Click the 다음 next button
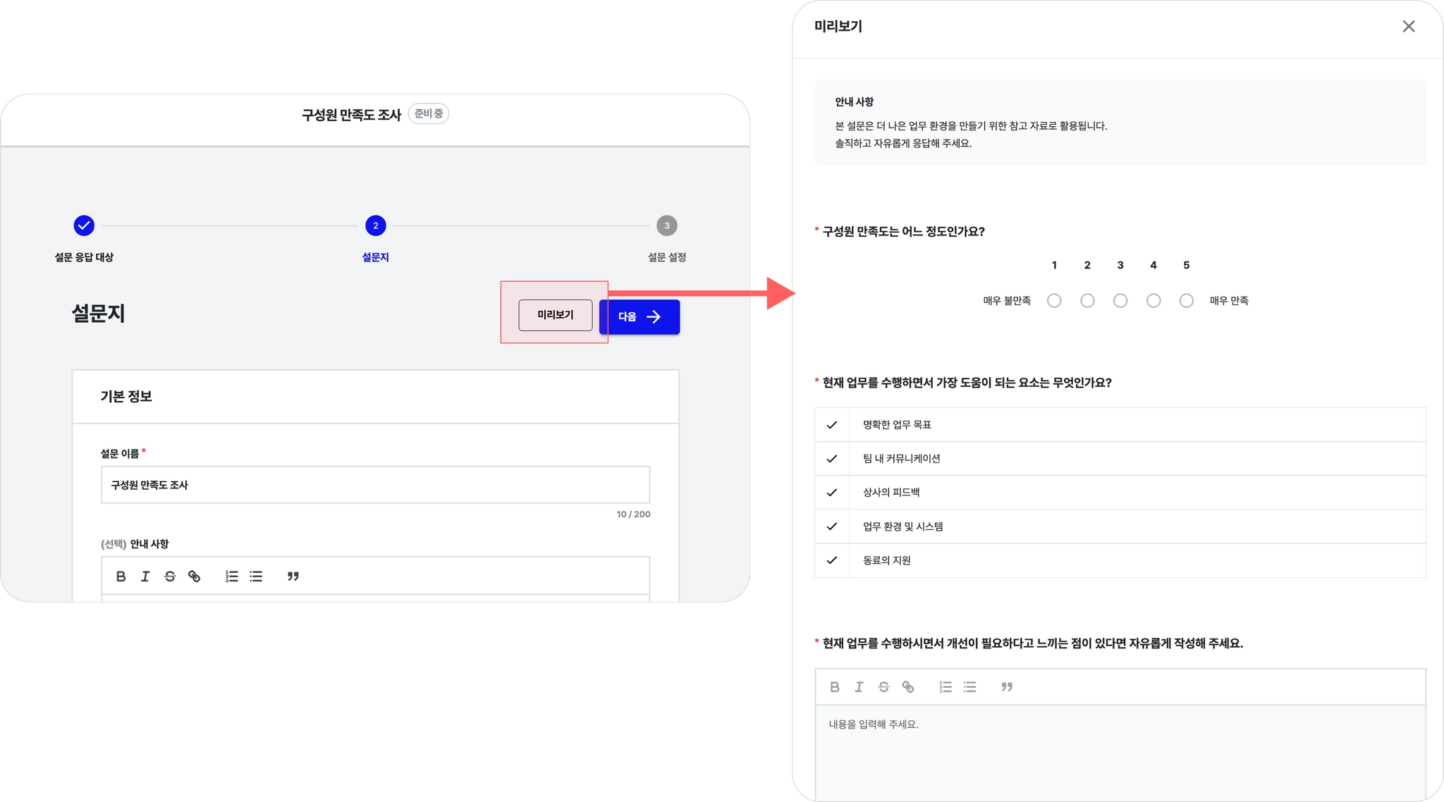The height and width of the screenshot is (802, 1444). [639, 317]
